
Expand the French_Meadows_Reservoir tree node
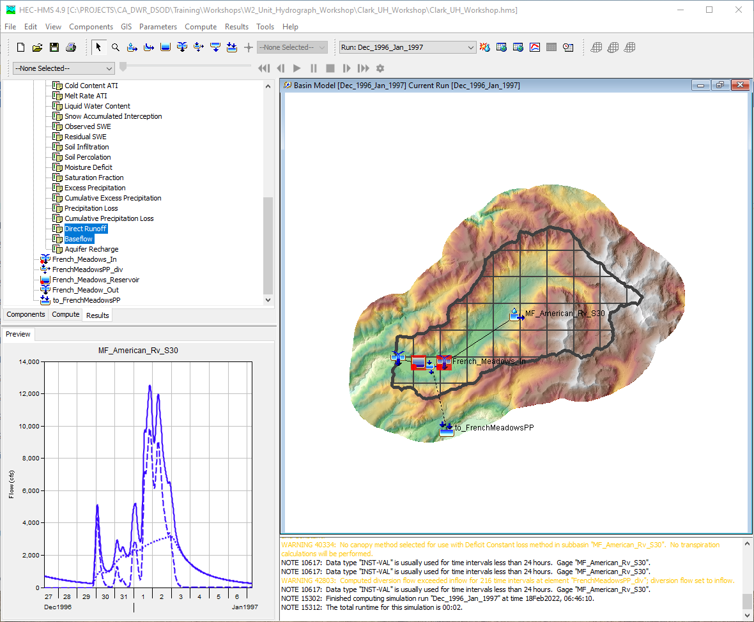coord(38,279)
